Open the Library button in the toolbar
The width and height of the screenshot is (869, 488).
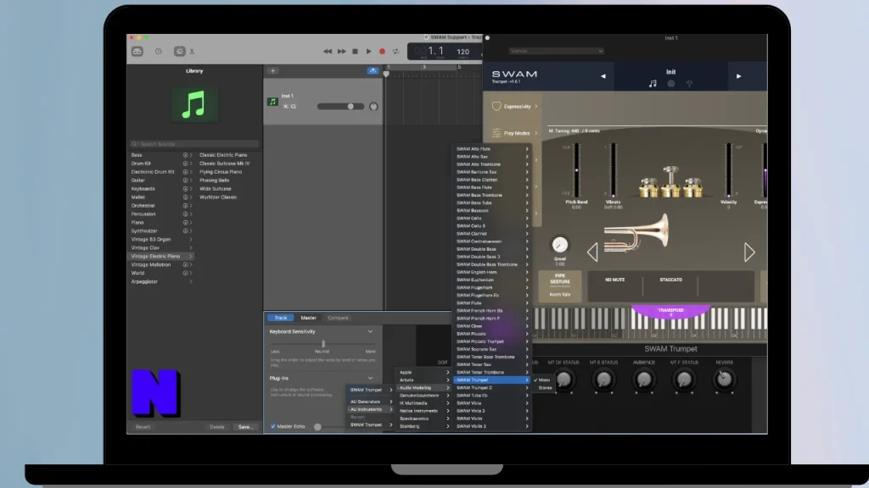(137, 52)
